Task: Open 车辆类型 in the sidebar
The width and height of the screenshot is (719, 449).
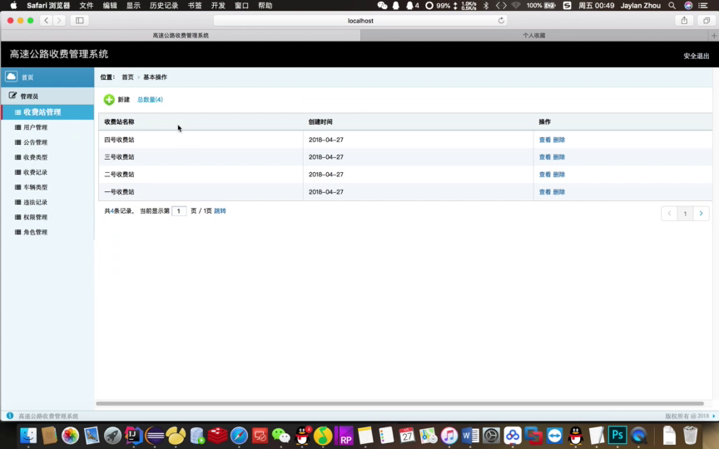Action: click(x=35, y=187)
